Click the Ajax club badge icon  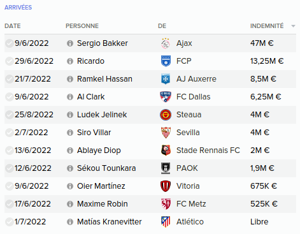point(166,43)
